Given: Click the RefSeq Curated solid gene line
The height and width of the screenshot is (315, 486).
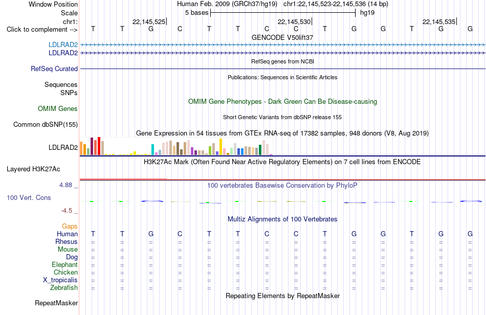Looking at the screenshot, I should [283, 69].
